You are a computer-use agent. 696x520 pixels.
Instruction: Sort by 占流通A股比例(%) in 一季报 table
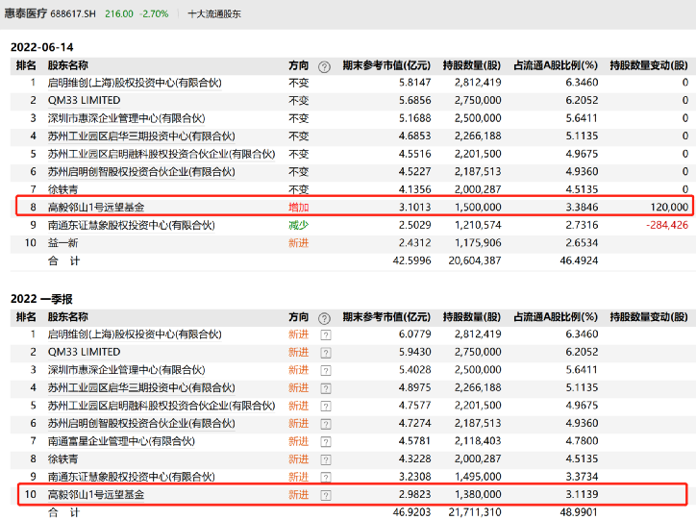click(556, 317)
